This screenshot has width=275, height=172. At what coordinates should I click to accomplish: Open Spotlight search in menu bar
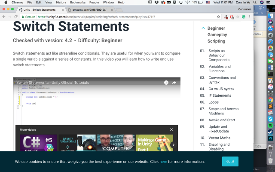point(255,2)
